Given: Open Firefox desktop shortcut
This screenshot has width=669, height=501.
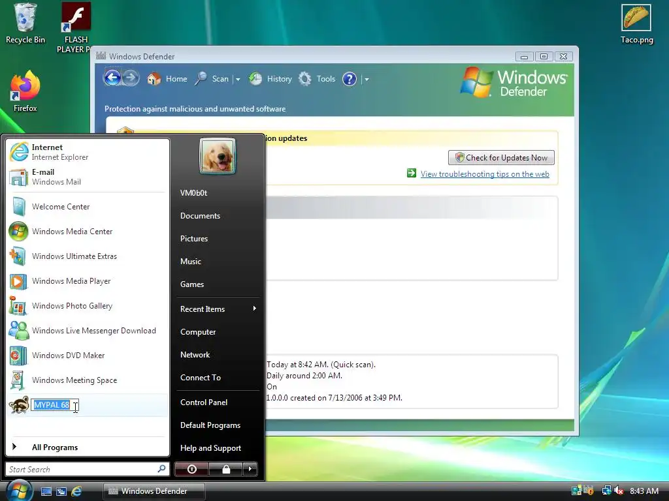Looking at the screenshot, I should tap(25, 91).
